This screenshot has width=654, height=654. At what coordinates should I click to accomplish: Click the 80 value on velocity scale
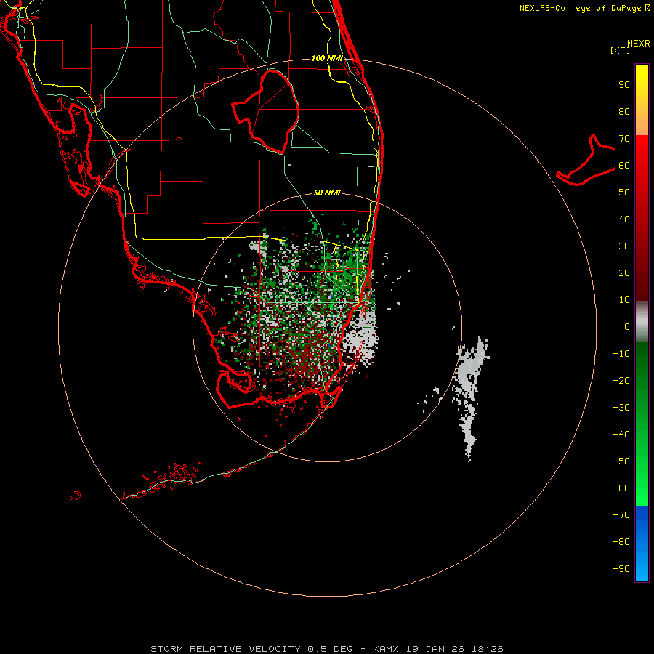click(624, 112)
